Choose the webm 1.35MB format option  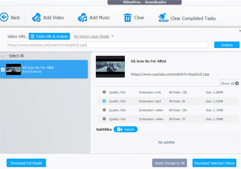click(104, 119)
